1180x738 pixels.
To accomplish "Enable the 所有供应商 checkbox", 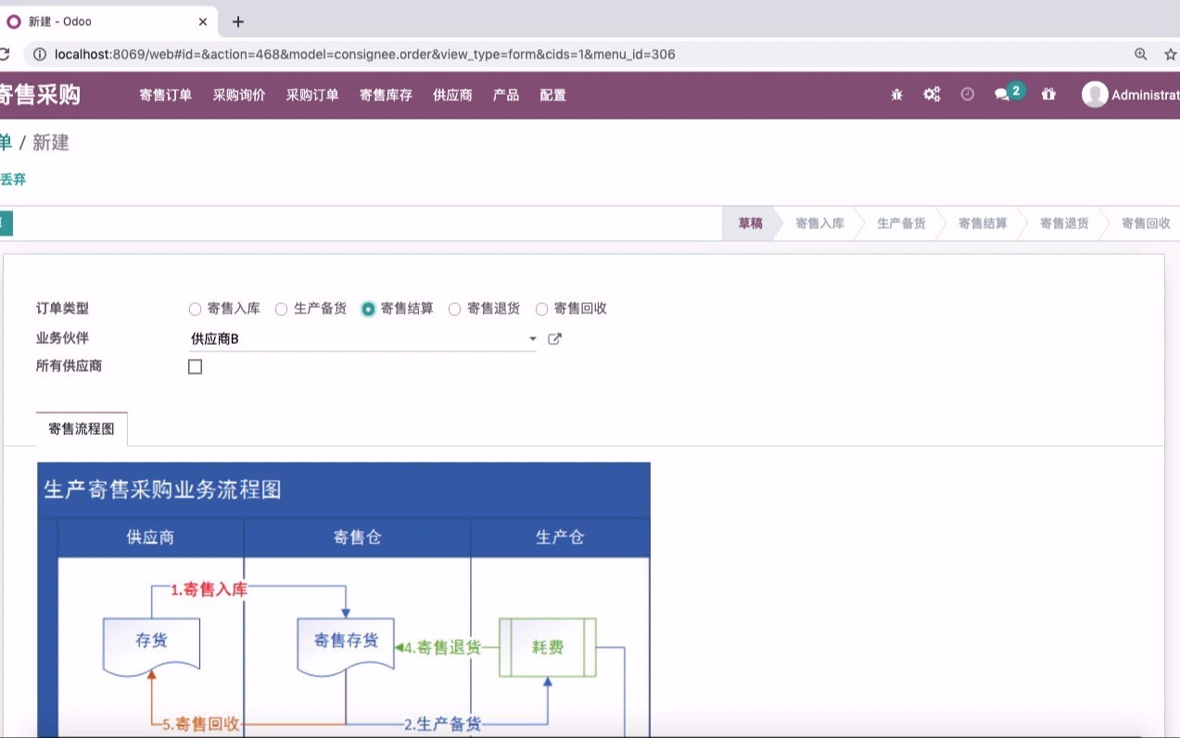I will pyautogui.click(x=195, y=366).
